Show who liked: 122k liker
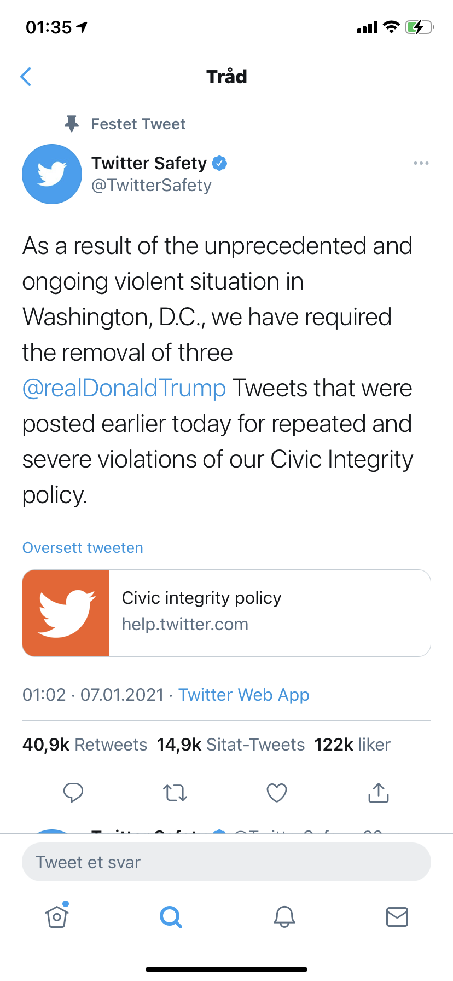The height and width of the screenshot is (981, 453). pos(352,745)
